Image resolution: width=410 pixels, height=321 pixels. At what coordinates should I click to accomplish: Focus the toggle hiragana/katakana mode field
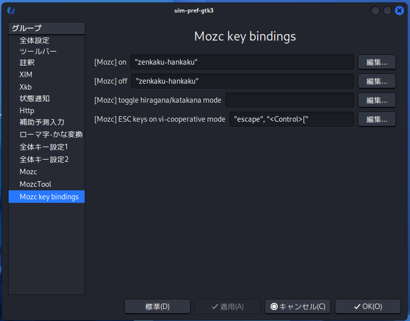pos(290,100)
